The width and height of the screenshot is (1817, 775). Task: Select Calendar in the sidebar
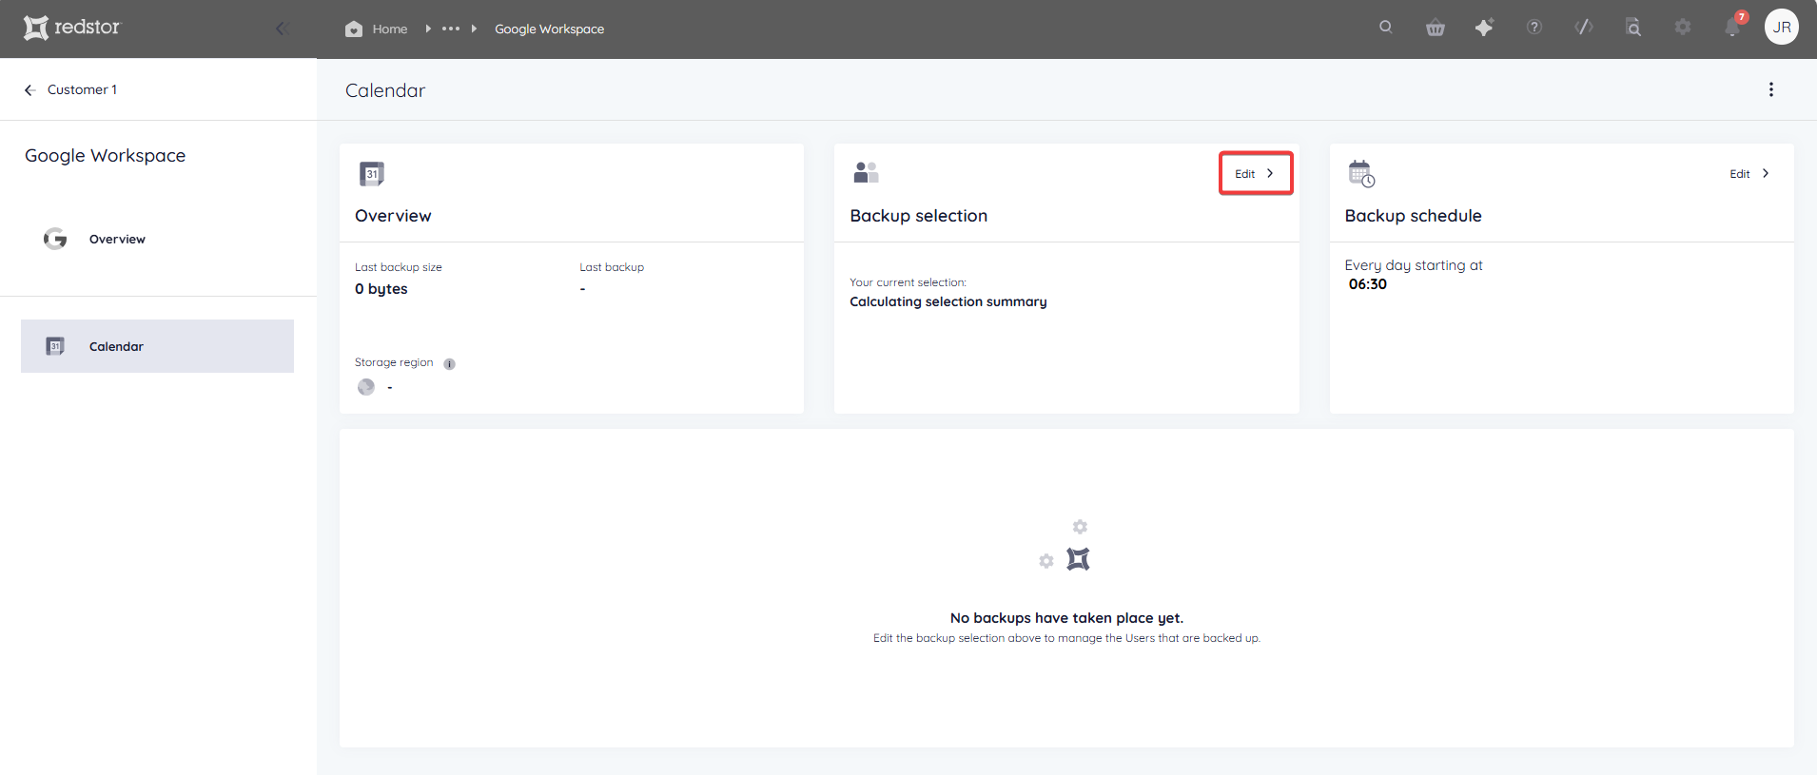tap(157, 346)
